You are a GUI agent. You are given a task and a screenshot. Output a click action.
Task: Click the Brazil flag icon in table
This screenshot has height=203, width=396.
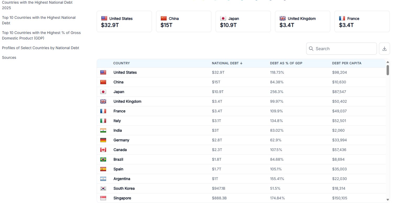(103, 159)
